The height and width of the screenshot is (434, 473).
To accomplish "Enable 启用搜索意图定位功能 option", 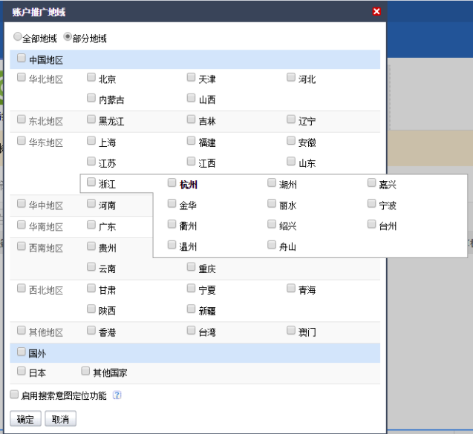I will point(14,395).
